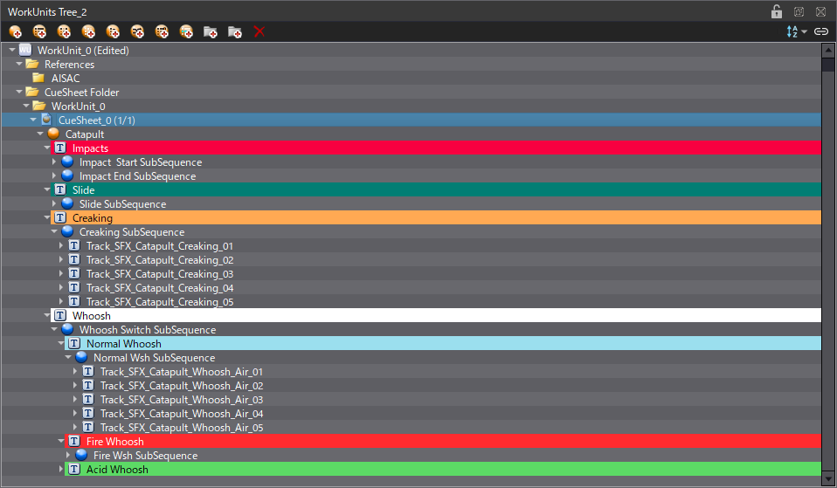This screenshot has width=837, height=488.
Task: Click the first gray add-folder toolbar icon
Action: pos(211,32)
